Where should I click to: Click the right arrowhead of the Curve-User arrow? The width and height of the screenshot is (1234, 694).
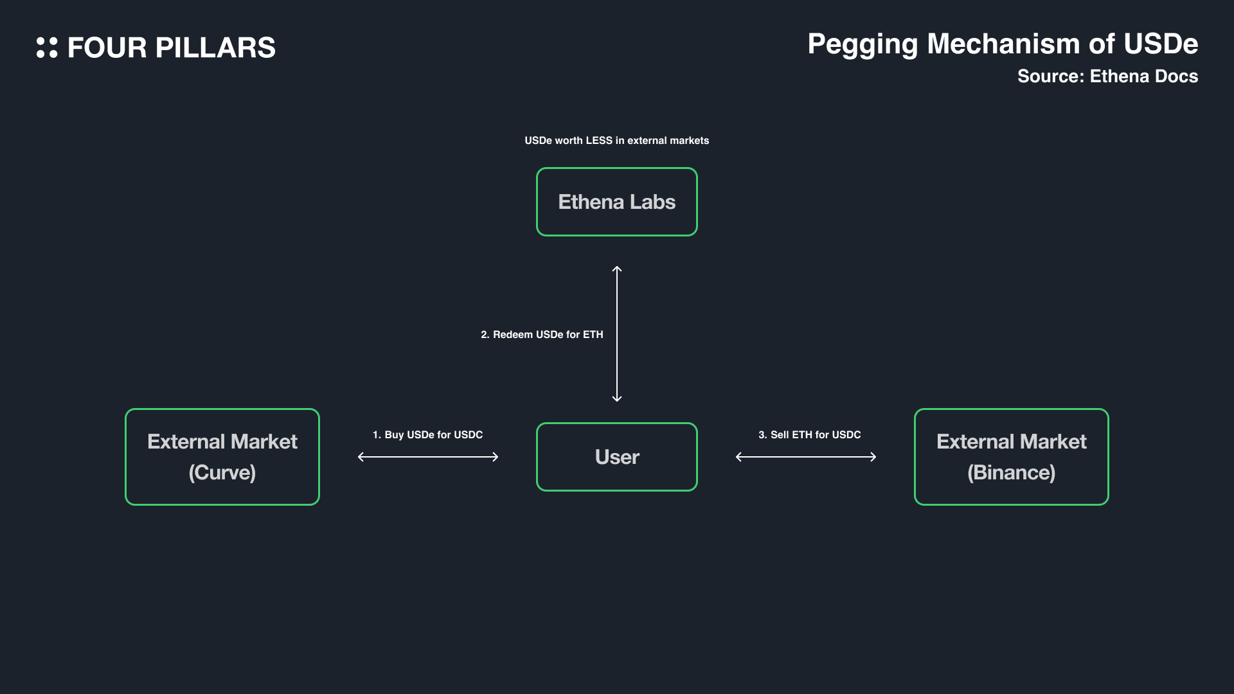tap(496, 457)
